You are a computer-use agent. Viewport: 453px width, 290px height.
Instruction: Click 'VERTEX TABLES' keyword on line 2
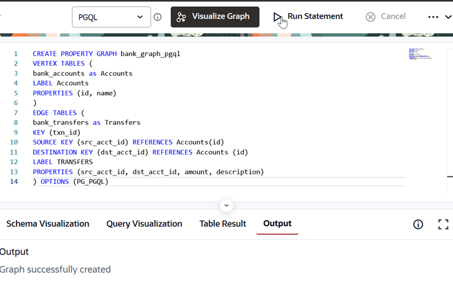coord(59,63)
